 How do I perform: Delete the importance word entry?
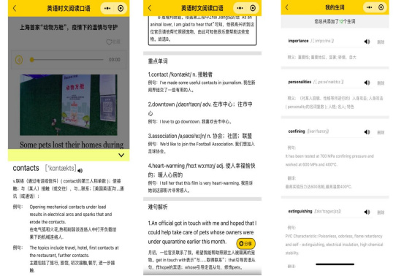pyautogui.click(x=381, y=42)
